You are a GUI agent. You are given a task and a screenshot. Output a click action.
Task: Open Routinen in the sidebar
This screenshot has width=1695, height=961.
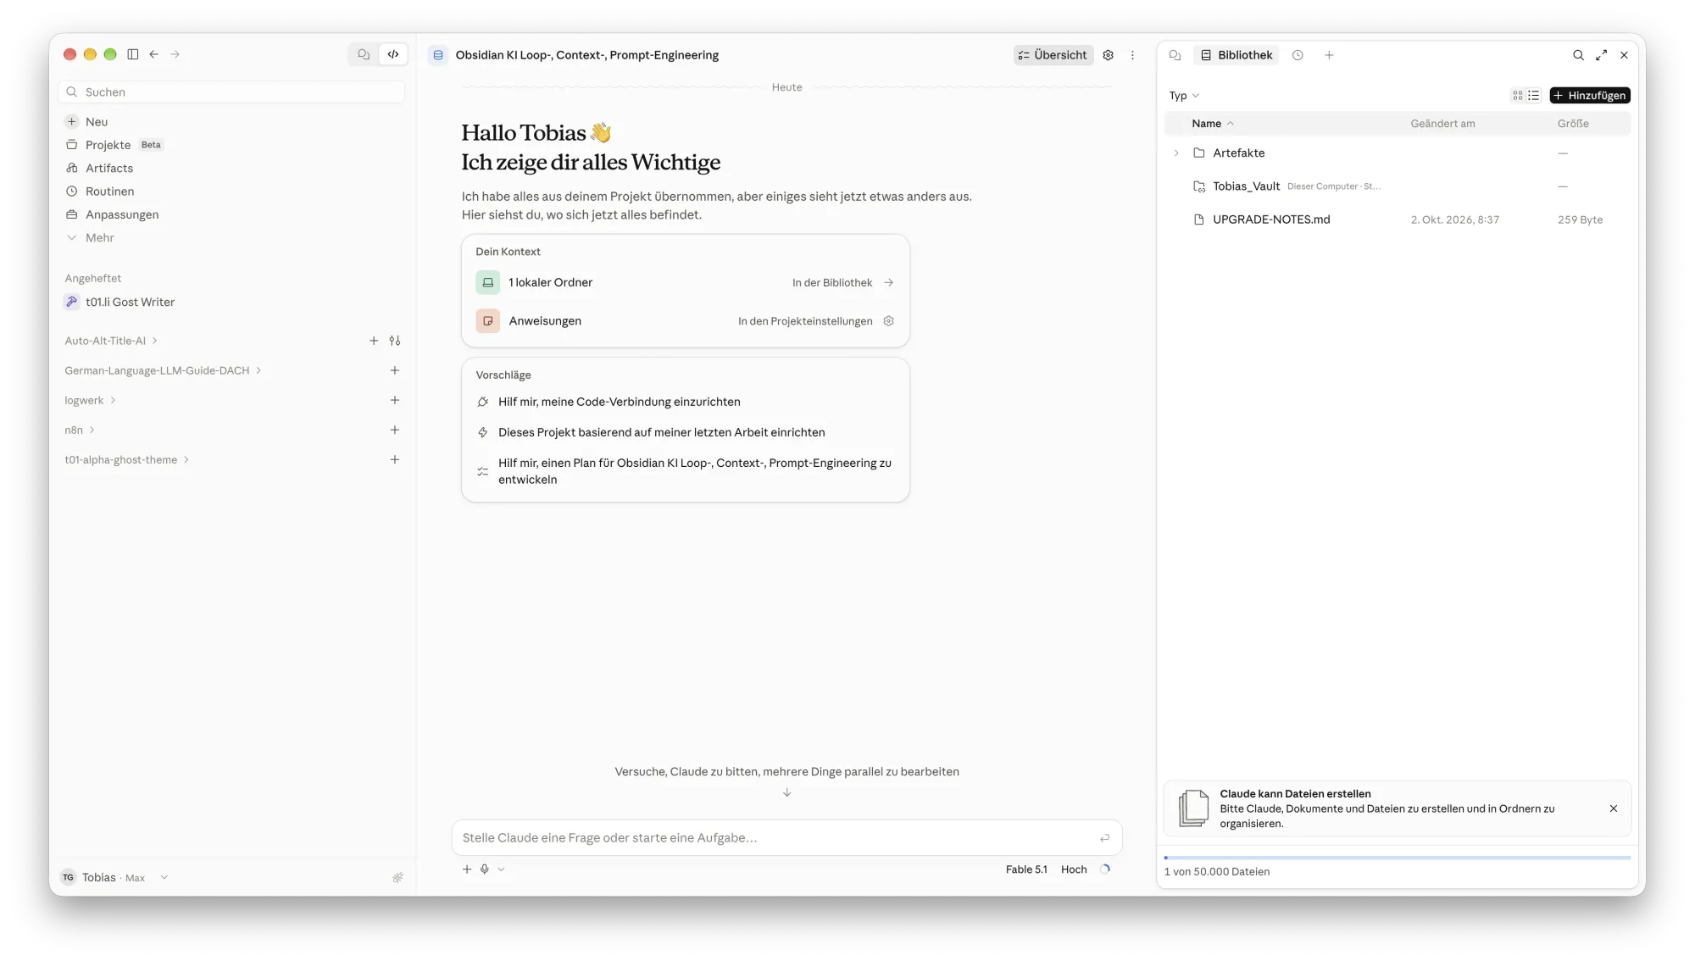pos(231,192)
